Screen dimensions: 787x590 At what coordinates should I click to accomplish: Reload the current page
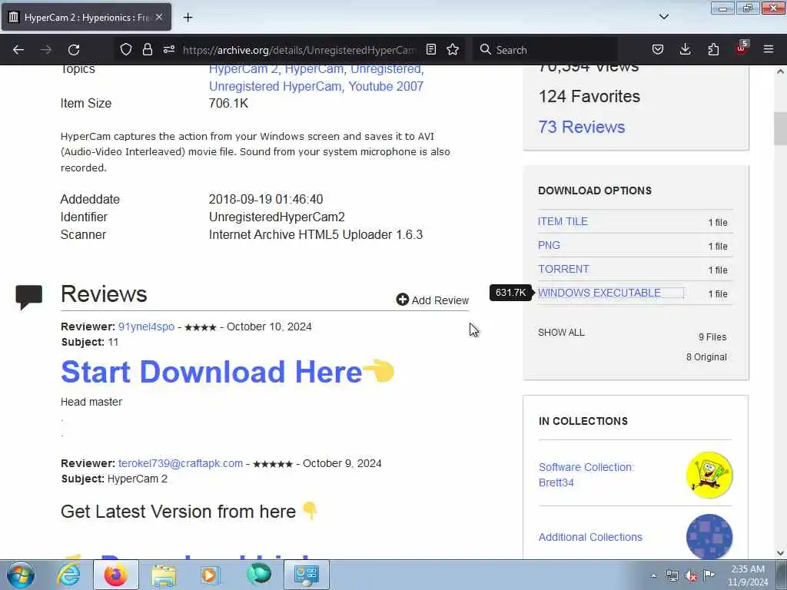(x=74, y=50)
